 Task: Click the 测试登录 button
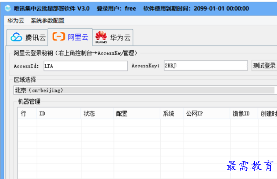pos(264,65)
